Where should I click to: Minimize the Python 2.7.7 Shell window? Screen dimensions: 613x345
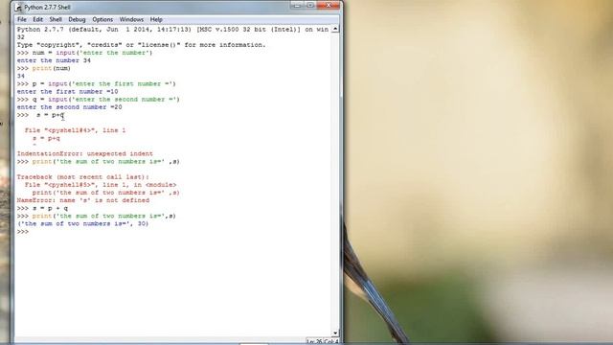point(297,6)
